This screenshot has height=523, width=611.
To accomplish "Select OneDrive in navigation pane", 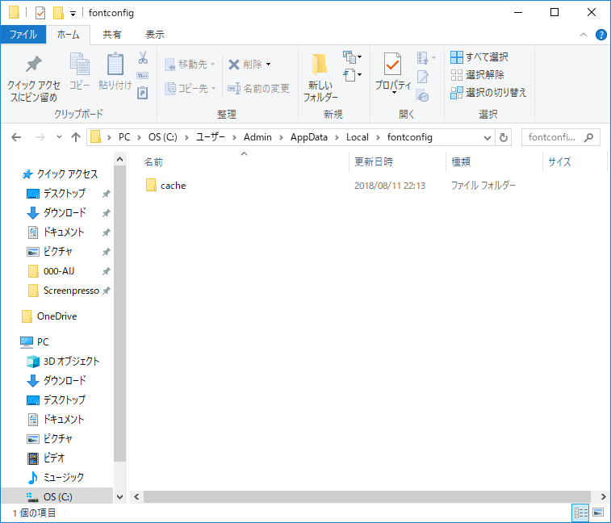I will [56, 316].
